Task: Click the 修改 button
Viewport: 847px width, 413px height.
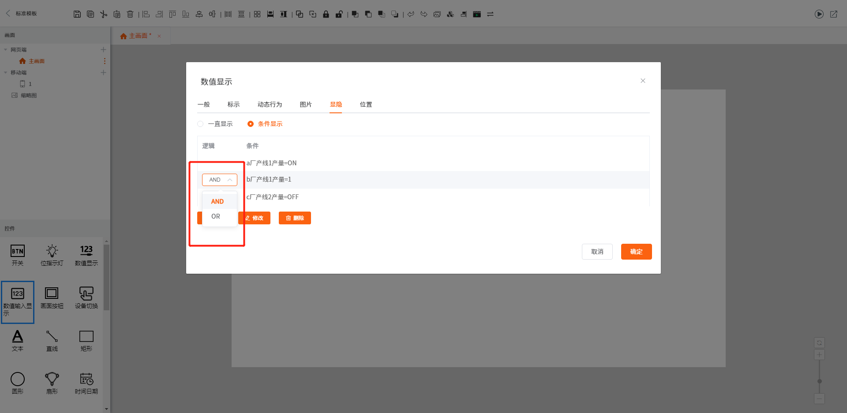Action: point(254,218)
